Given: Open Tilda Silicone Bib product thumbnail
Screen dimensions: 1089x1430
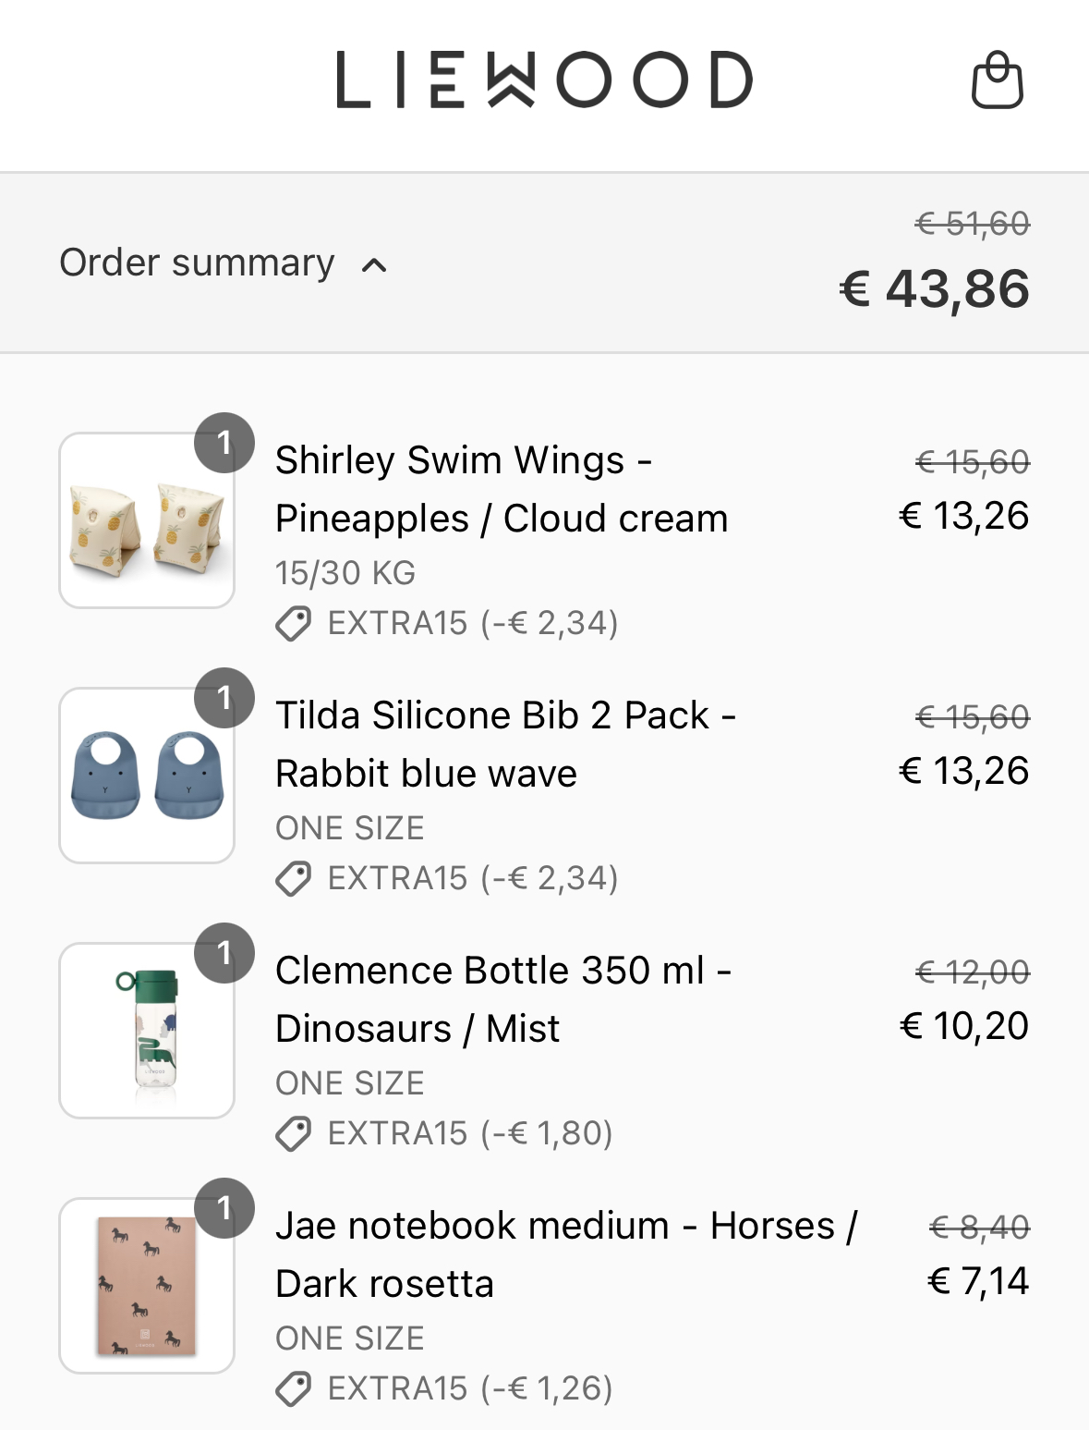Looking at the screenshot, I should (147, 776).
